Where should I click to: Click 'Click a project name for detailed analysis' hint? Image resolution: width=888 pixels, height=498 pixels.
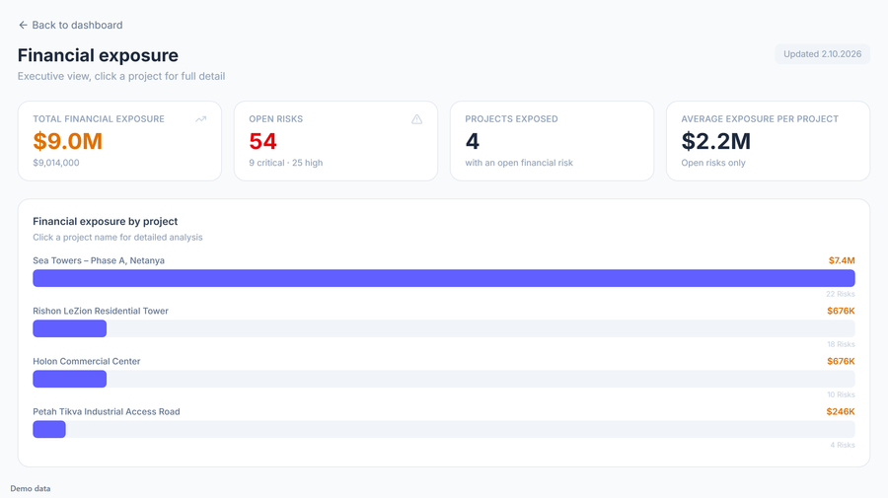(x=117, y=237)
